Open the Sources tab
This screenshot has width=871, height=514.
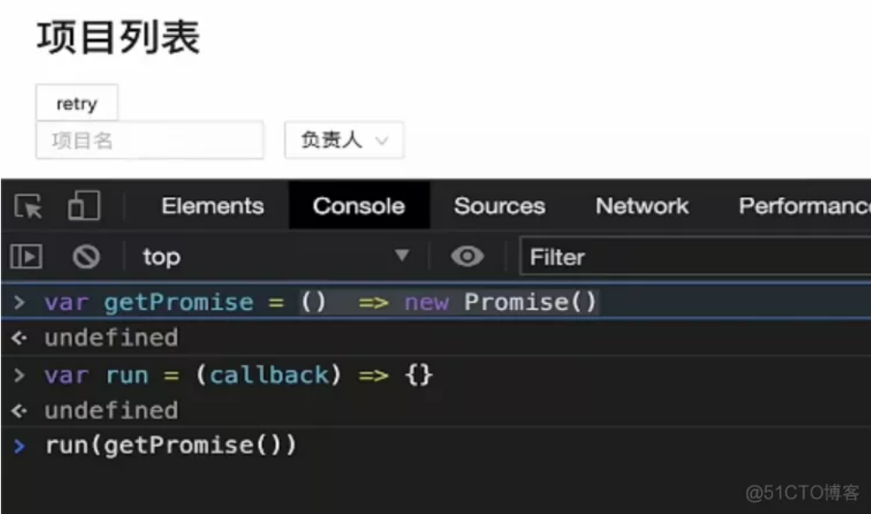[499, 206]
